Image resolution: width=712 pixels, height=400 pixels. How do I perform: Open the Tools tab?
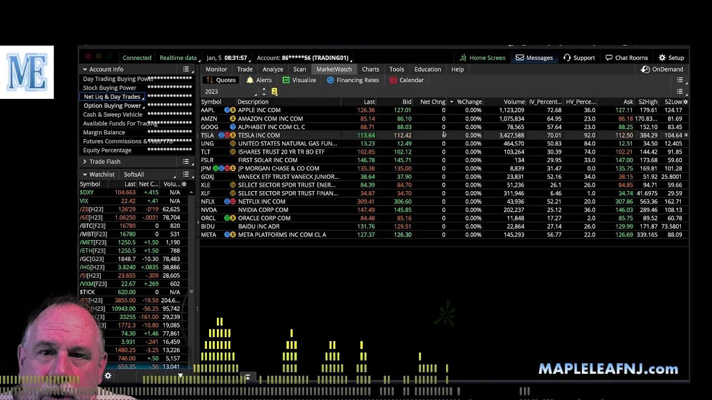click(x=397, y=69)
